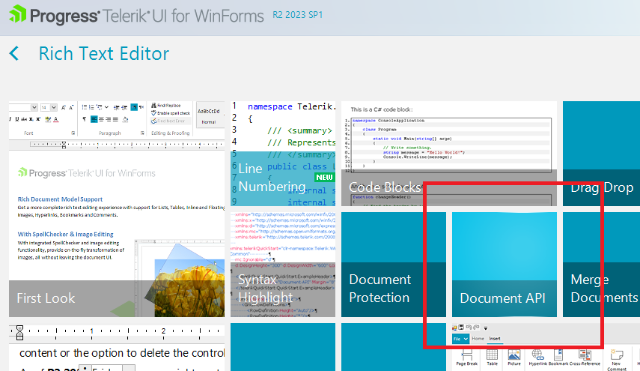Click the Cross-Reference icon
Image resolution: width=640 pixels, height=371 pixels.
585,355
